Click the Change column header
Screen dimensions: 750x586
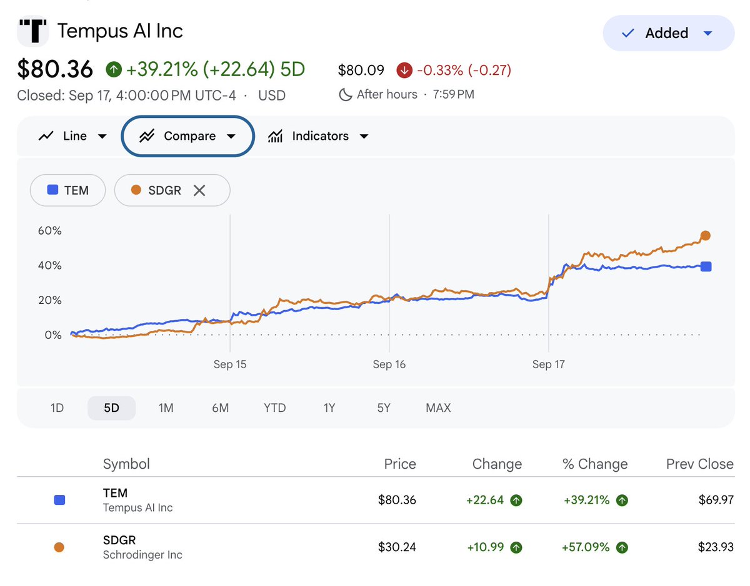497,464
